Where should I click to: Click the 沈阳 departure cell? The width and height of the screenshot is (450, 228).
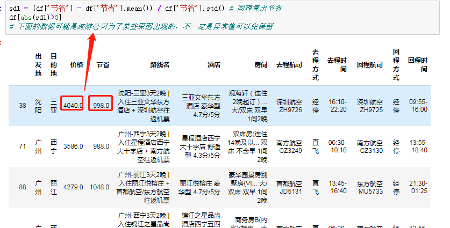click(x=39, y=106)
